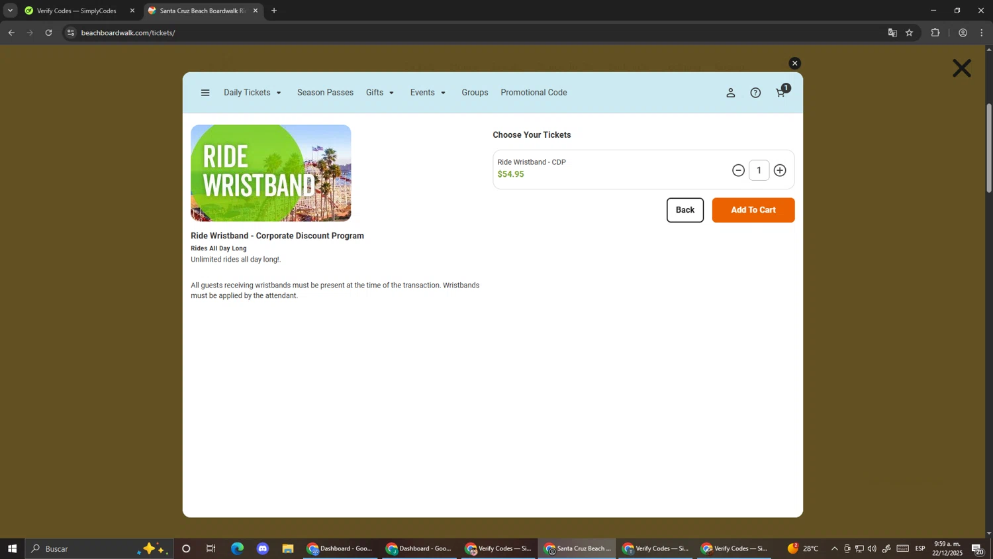Open the hamburger menu in ticket modal
Viewport: 993px width, 559px height.
point(205,93)
